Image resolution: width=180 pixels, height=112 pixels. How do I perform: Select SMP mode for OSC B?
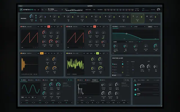(x=87, y=27)
